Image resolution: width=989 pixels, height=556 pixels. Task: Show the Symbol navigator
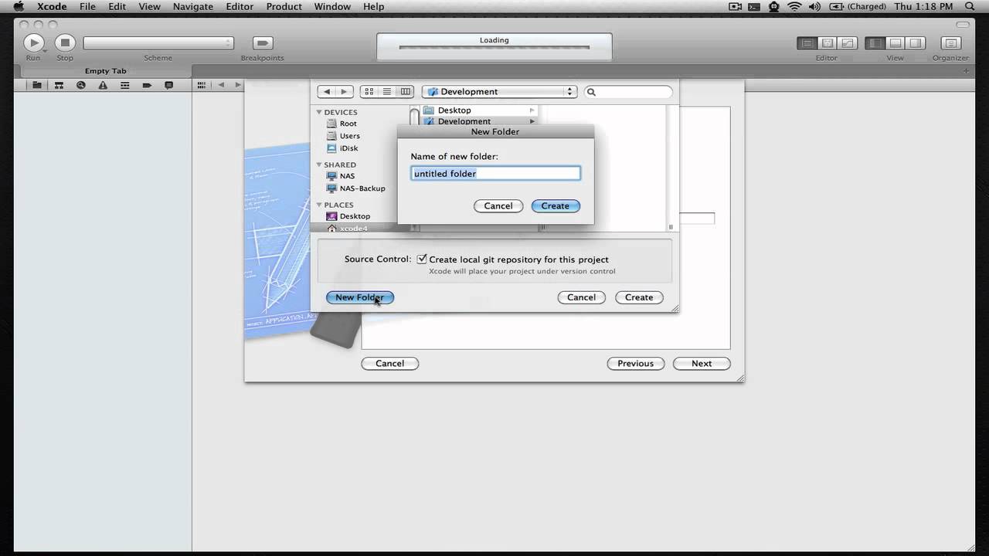pyautogui.click(x=59, y=85)
